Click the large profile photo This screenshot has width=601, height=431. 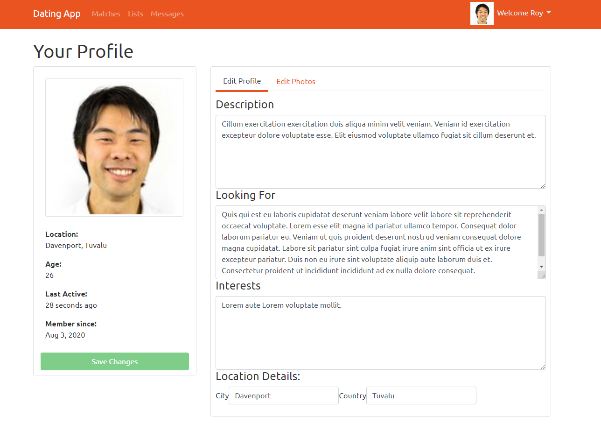114,147
